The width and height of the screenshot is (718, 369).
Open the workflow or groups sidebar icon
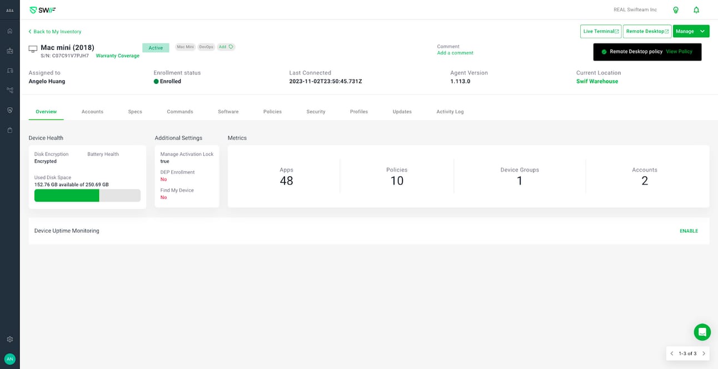coord(9,90)
